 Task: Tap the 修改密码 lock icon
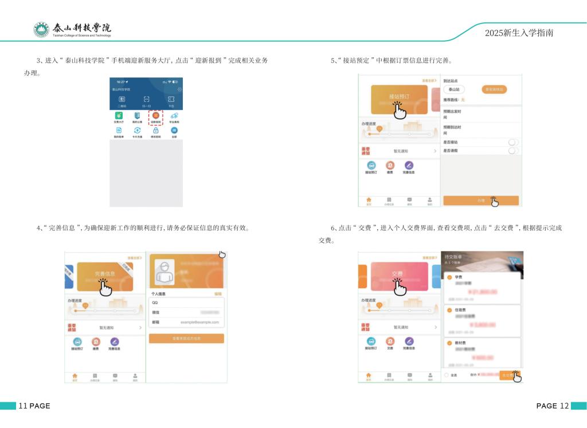point(155,131)
